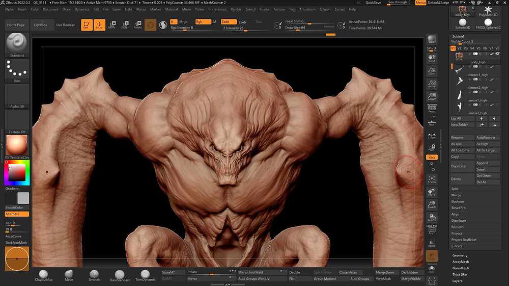Click the color picker gradient square
This screenshot has height=286, width=509.
click(x=17, y=173)
